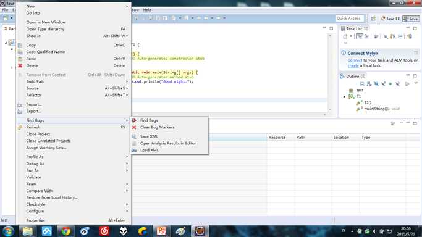422x237 pixels.
Task: Open Google Chrome from the taskbar
Action: pyautogui.click(x=65, y=231)
